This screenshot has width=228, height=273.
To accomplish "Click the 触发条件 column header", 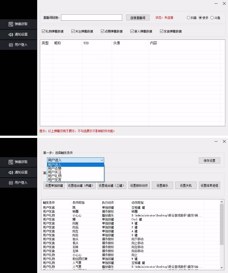I will point(56,203).
